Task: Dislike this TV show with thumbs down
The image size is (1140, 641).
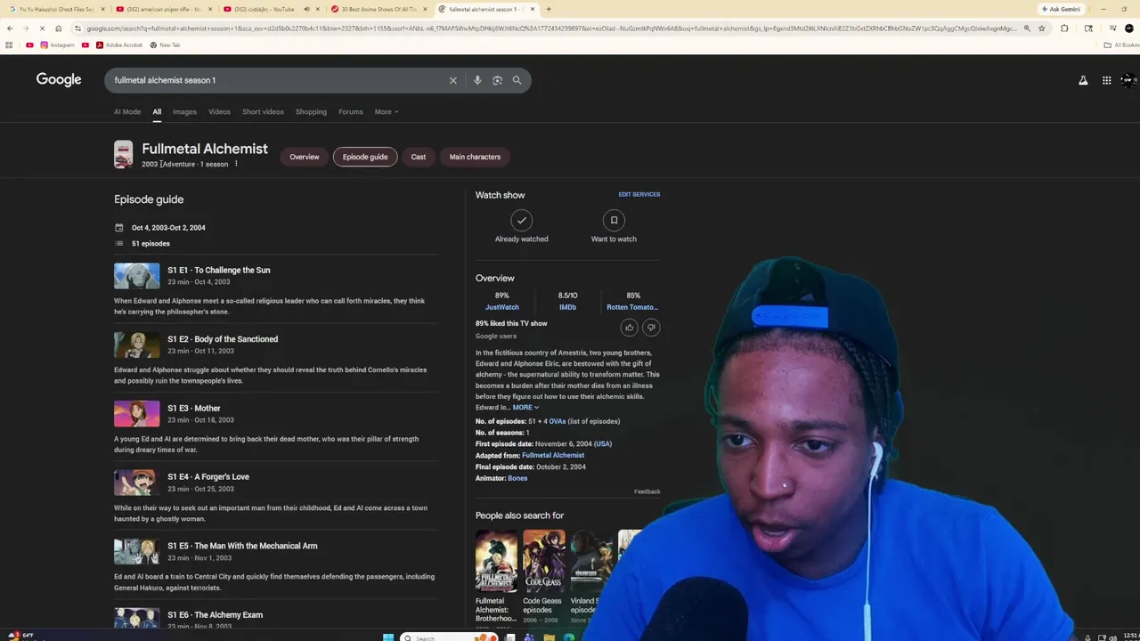Action: tap(651, 328)
